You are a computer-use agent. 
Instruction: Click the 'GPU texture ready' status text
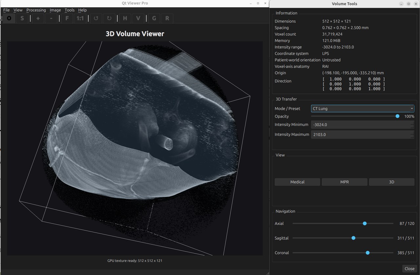tap(135, 261)
